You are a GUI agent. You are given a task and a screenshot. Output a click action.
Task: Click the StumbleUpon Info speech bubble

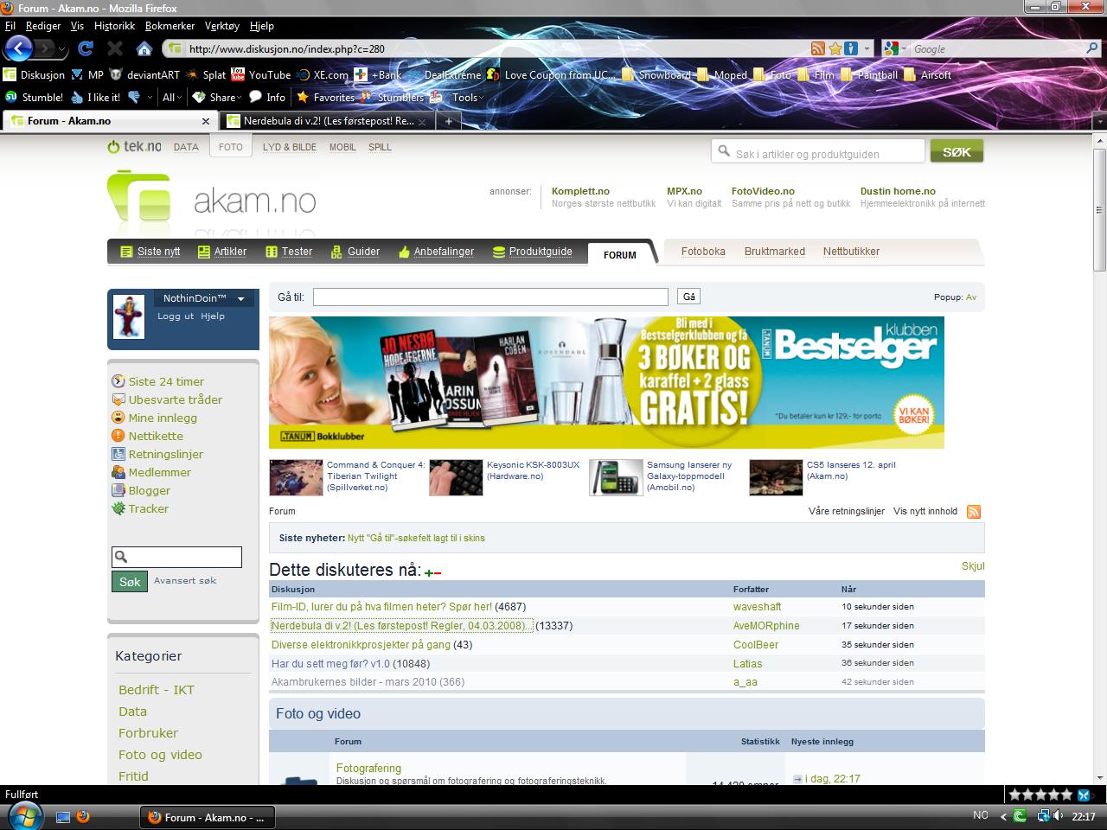tap(255, 97)
